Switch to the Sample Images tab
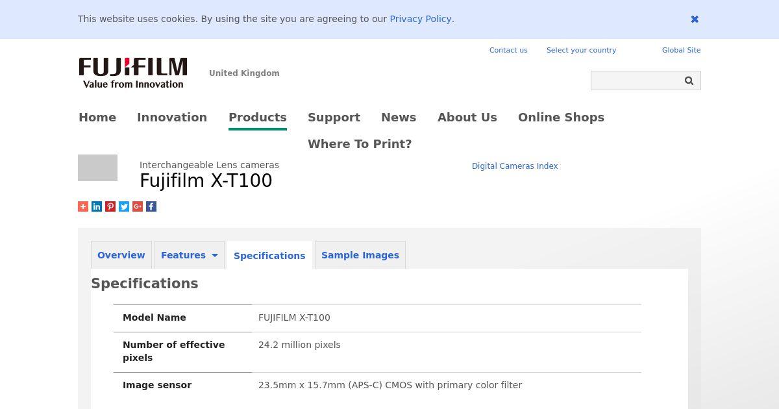 360,255
